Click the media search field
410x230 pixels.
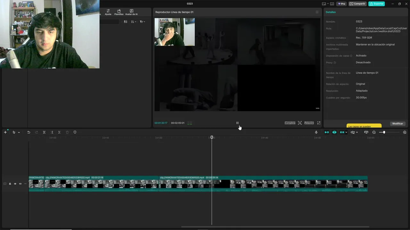point(109,22)
